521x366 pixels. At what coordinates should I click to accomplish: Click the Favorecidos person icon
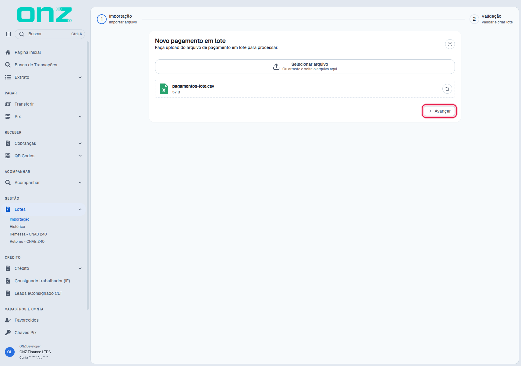8,320
